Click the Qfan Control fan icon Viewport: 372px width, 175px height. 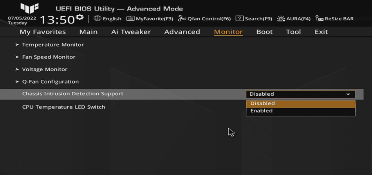(x=182, y=18)
